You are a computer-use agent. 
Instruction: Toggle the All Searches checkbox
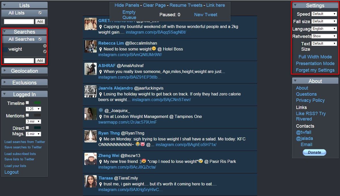tap(40, 39)
